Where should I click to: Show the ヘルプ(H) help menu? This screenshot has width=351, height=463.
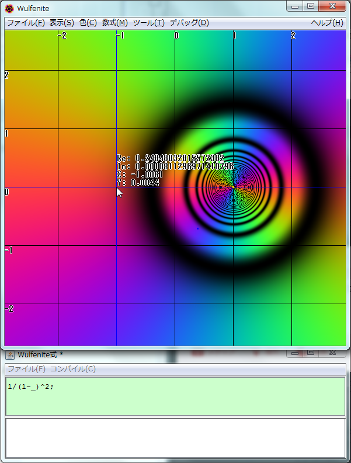coord(327,23)
